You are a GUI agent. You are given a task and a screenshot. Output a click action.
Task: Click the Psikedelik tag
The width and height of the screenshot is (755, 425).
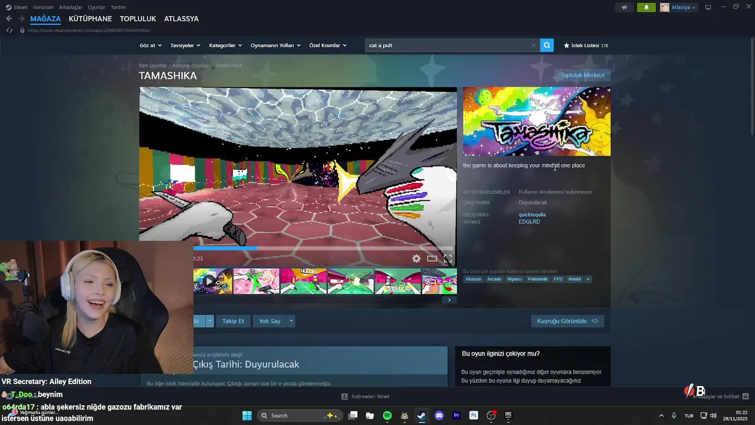(537, 279)
